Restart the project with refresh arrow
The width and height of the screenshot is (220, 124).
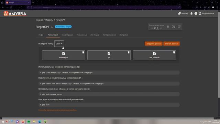[x=179, y=27]
